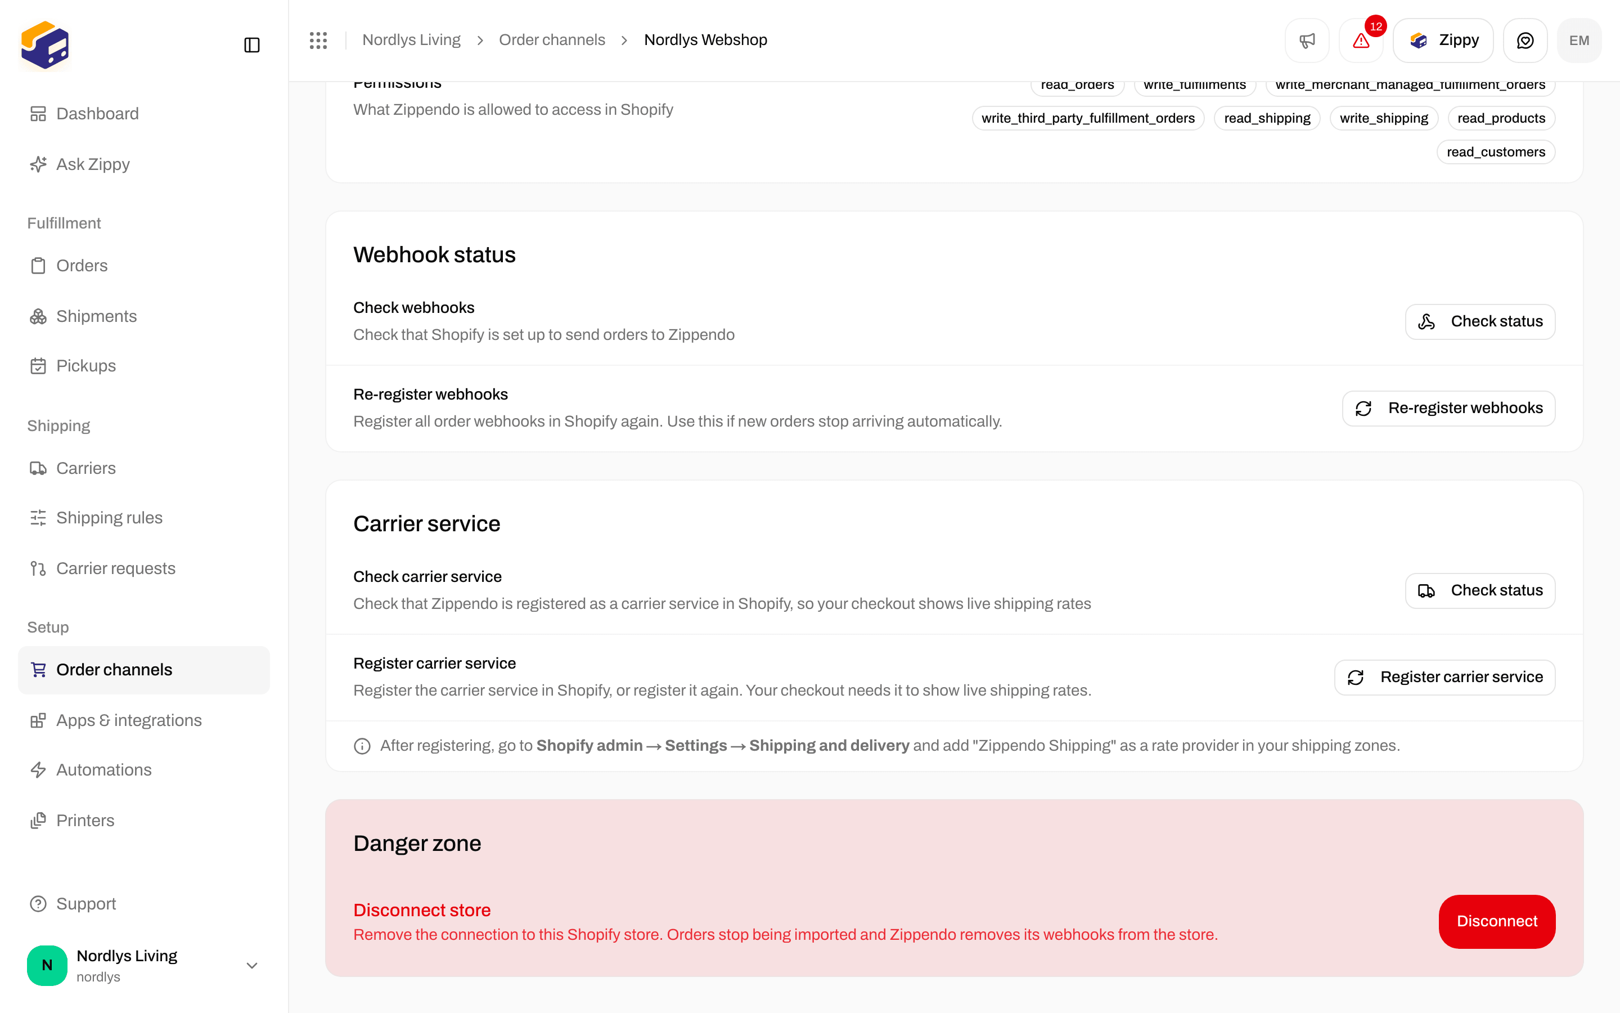Click the Disconnect store heading
Screen dimensions: 1620x1013
[422, 910]
